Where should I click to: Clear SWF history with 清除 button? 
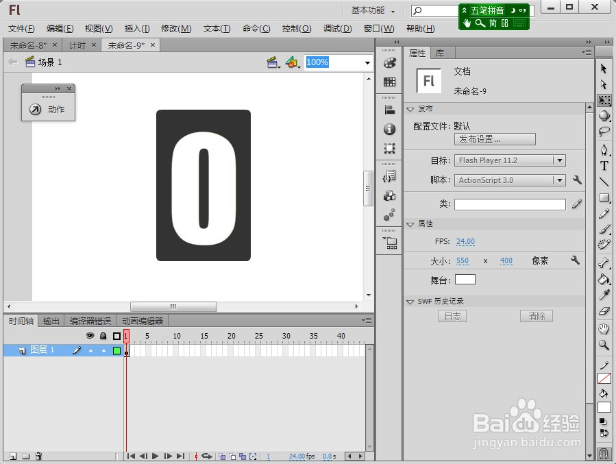537,316
